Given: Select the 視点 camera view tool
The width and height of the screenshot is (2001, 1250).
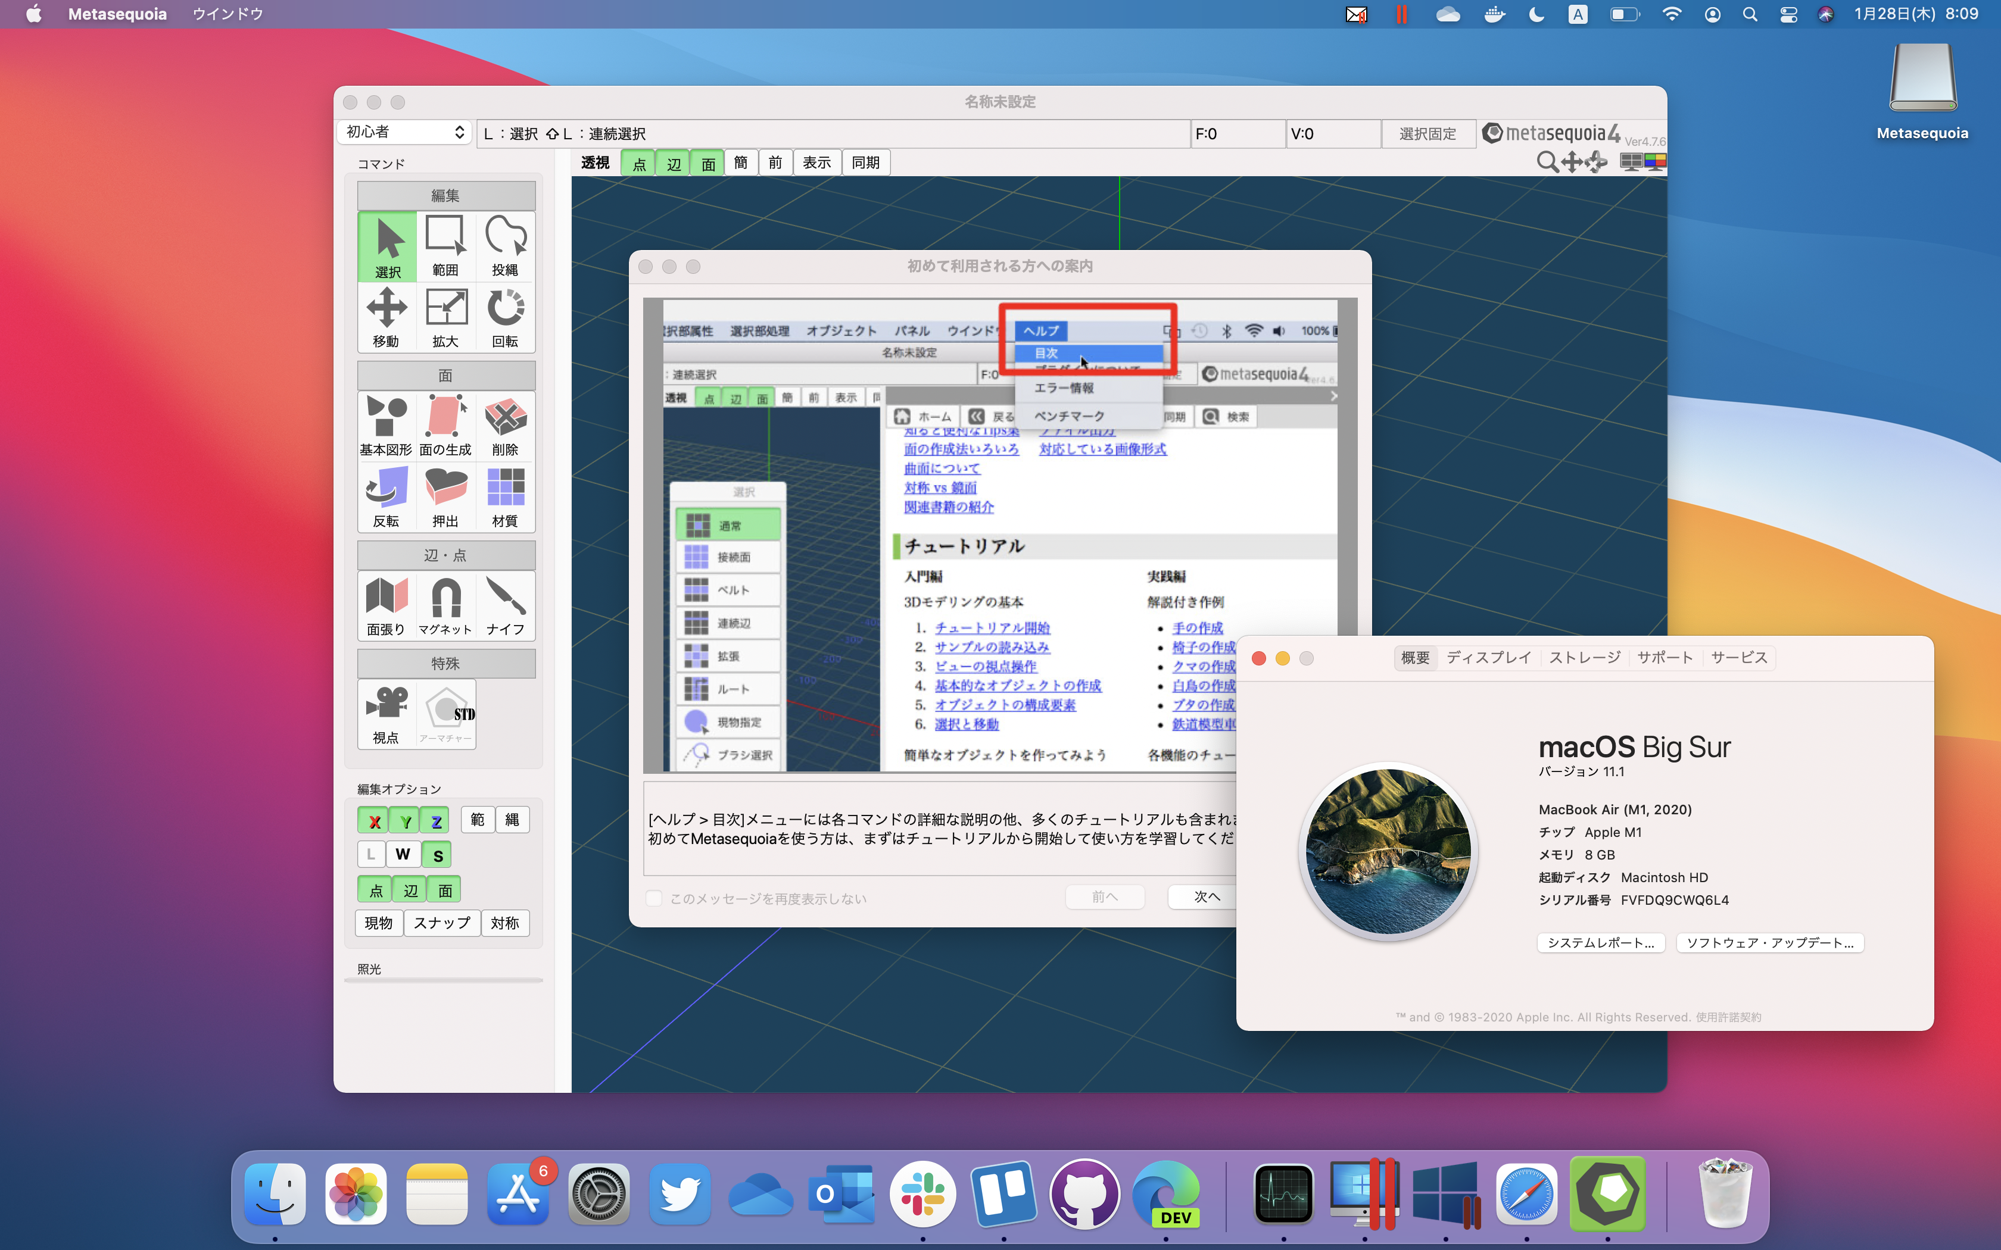Looking at the screenshot, I should (x=386, y=714).
